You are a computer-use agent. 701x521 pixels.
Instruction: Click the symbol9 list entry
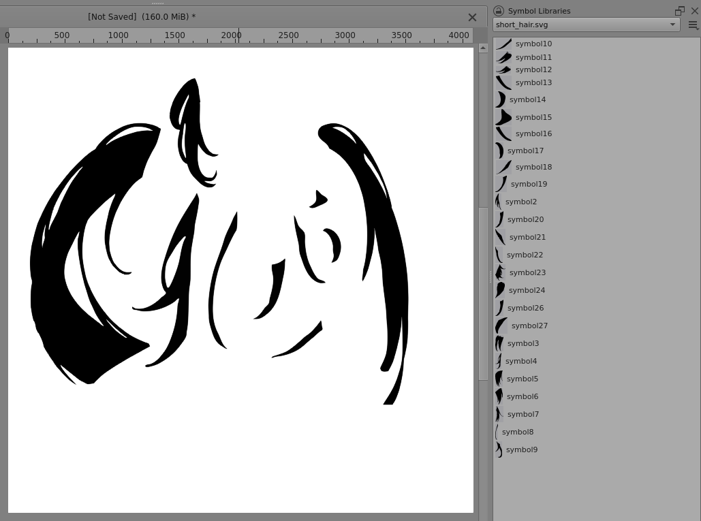[x=521, y=449]
